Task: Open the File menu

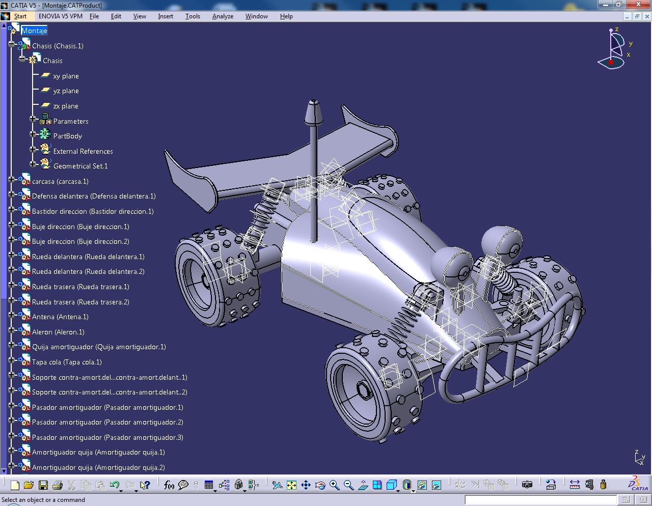Action: click(94, 16)
